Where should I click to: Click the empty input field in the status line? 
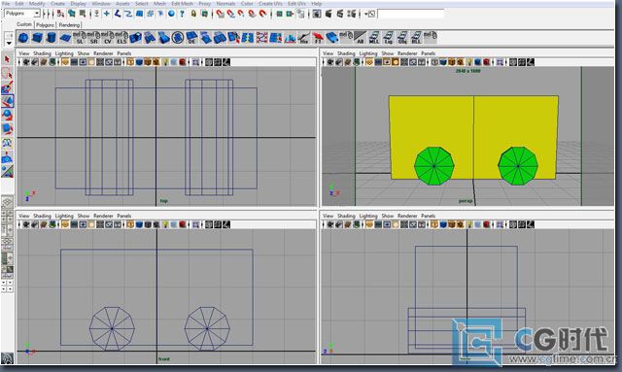click(410, 14)
